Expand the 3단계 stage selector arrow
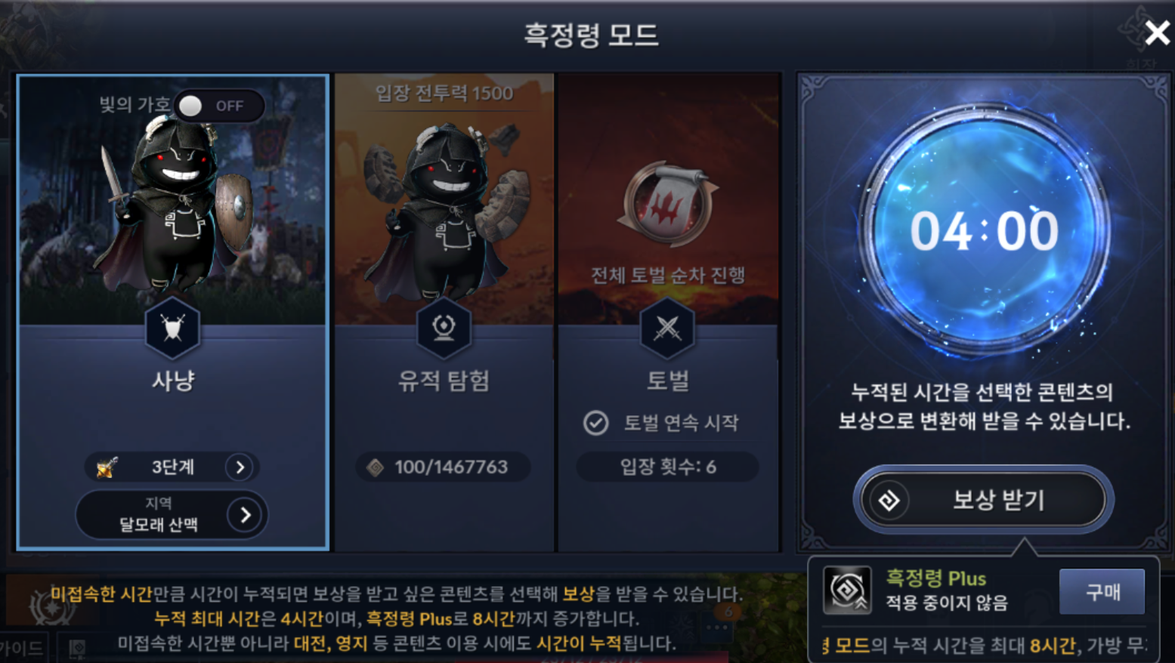 click(x=240, y=467)
